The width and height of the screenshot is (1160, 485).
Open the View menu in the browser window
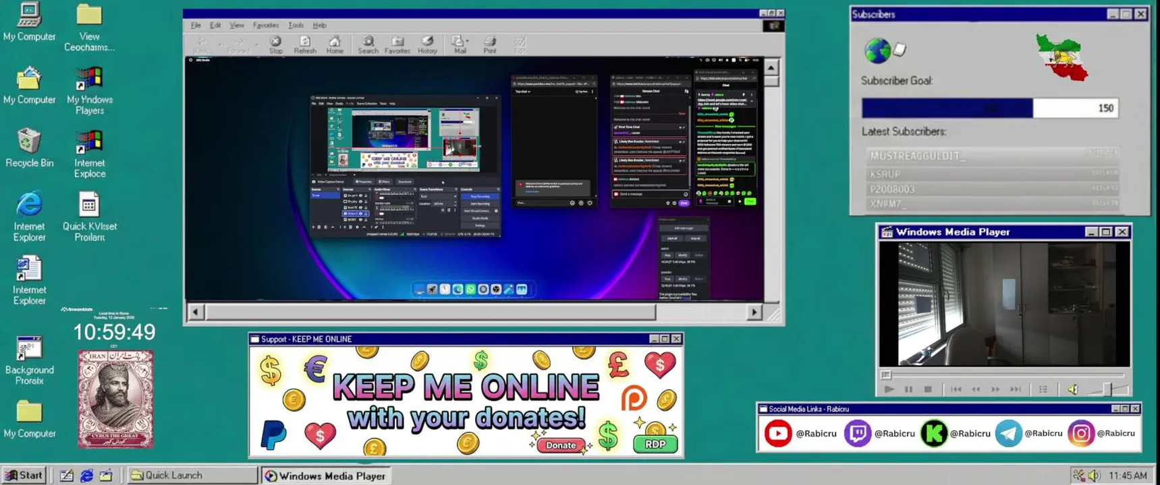click(237, 26)
